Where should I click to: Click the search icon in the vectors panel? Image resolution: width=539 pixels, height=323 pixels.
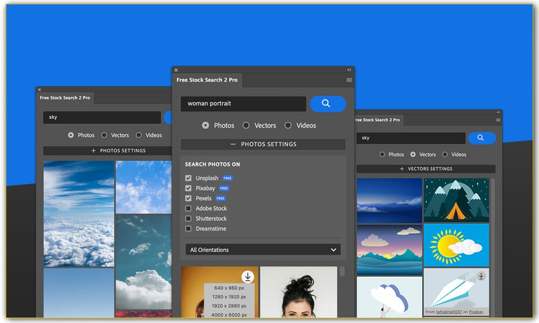481,138
